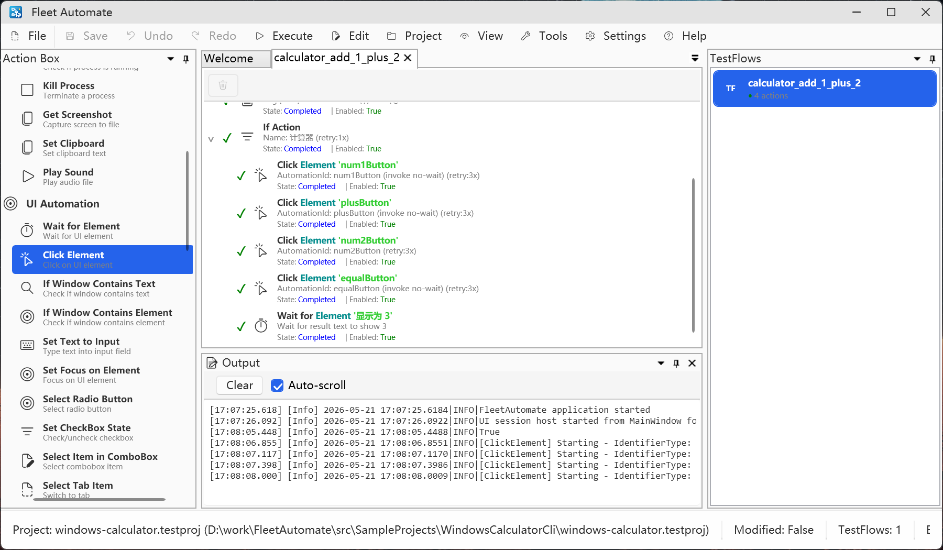The height and width of the screenshot is (550, 943).
Task: Open the File menu
Action: (x=29, y=36)
